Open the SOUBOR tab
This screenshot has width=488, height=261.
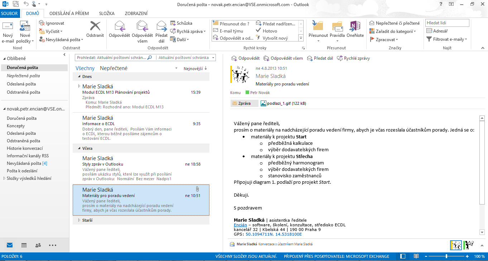(x=10, y=14)
